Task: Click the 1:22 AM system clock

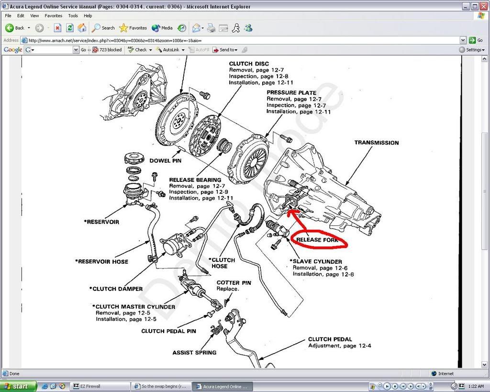Action: [476, 386]
